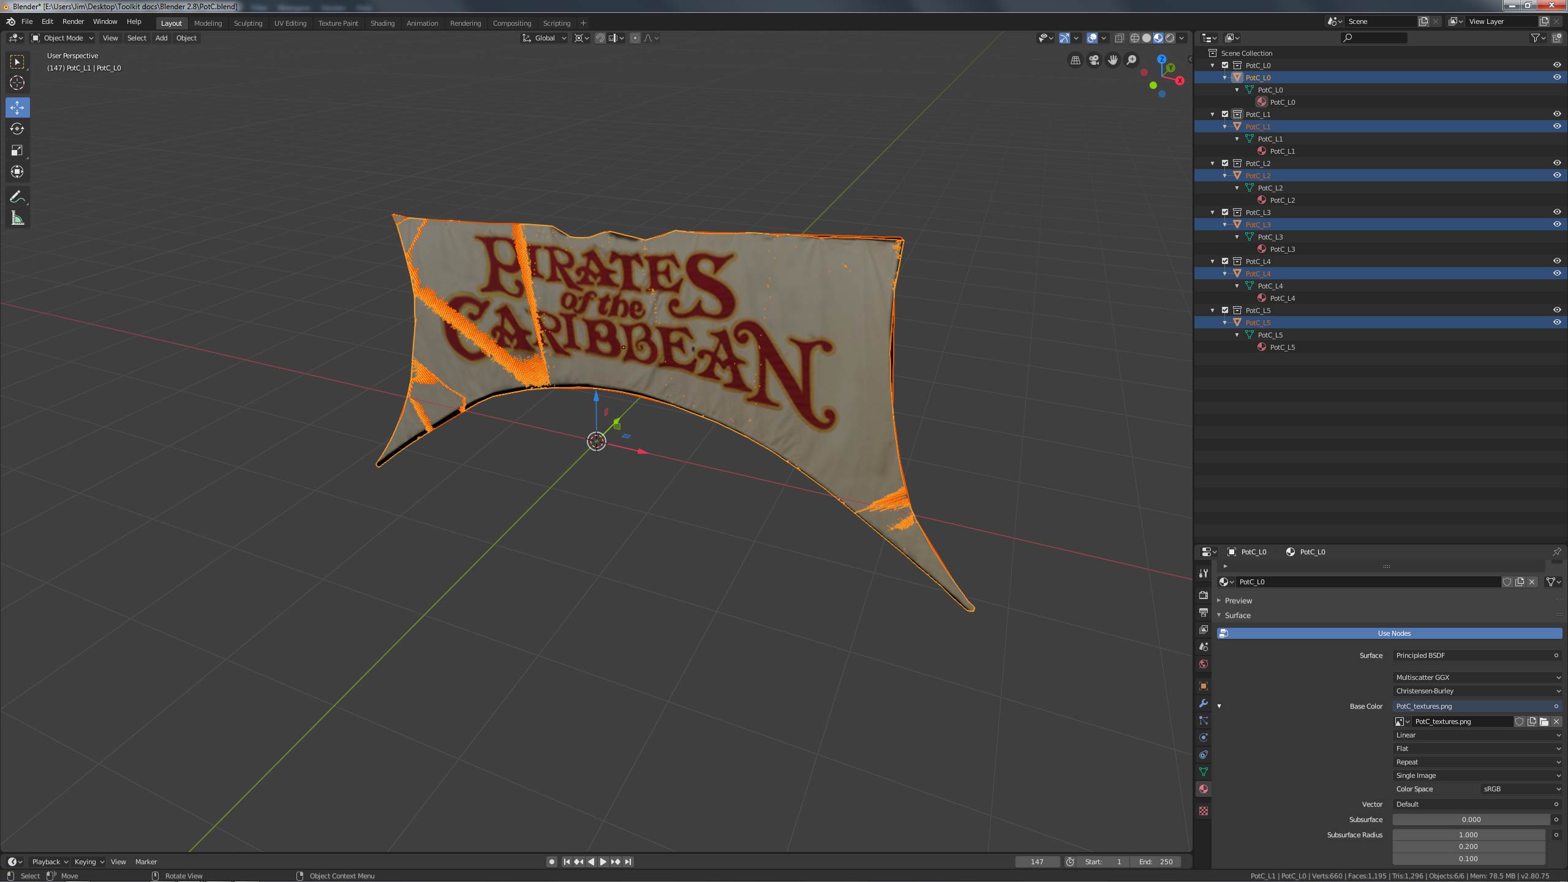This screenshot has height=882, width=1568.
Task: Switch to the UV Editing workspace tab
Action: 290,23
